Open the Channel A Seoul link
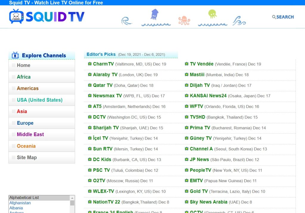 [201, 149]
